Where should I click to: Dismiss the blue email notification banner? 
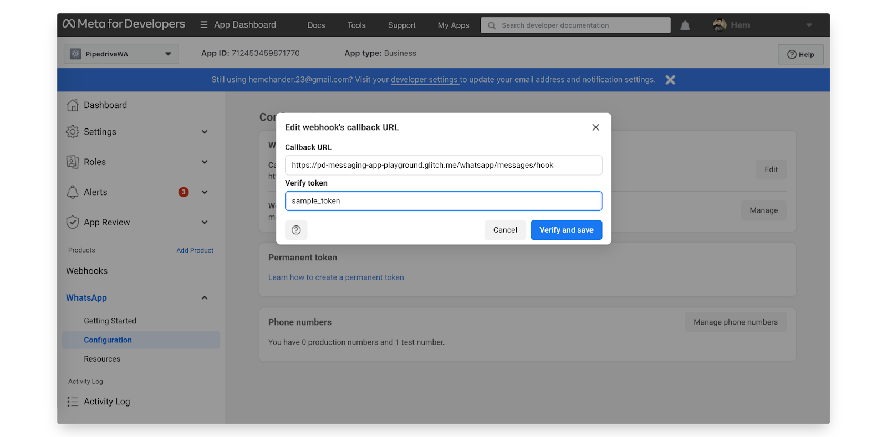(670, 80)
